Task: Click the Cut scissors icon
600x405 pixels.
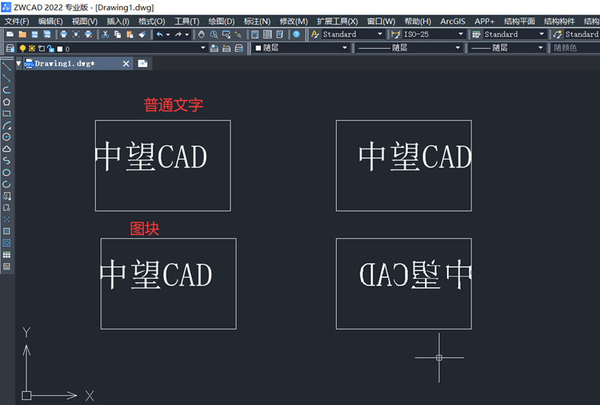Action: pyautogui.click(x=105, y=34)
